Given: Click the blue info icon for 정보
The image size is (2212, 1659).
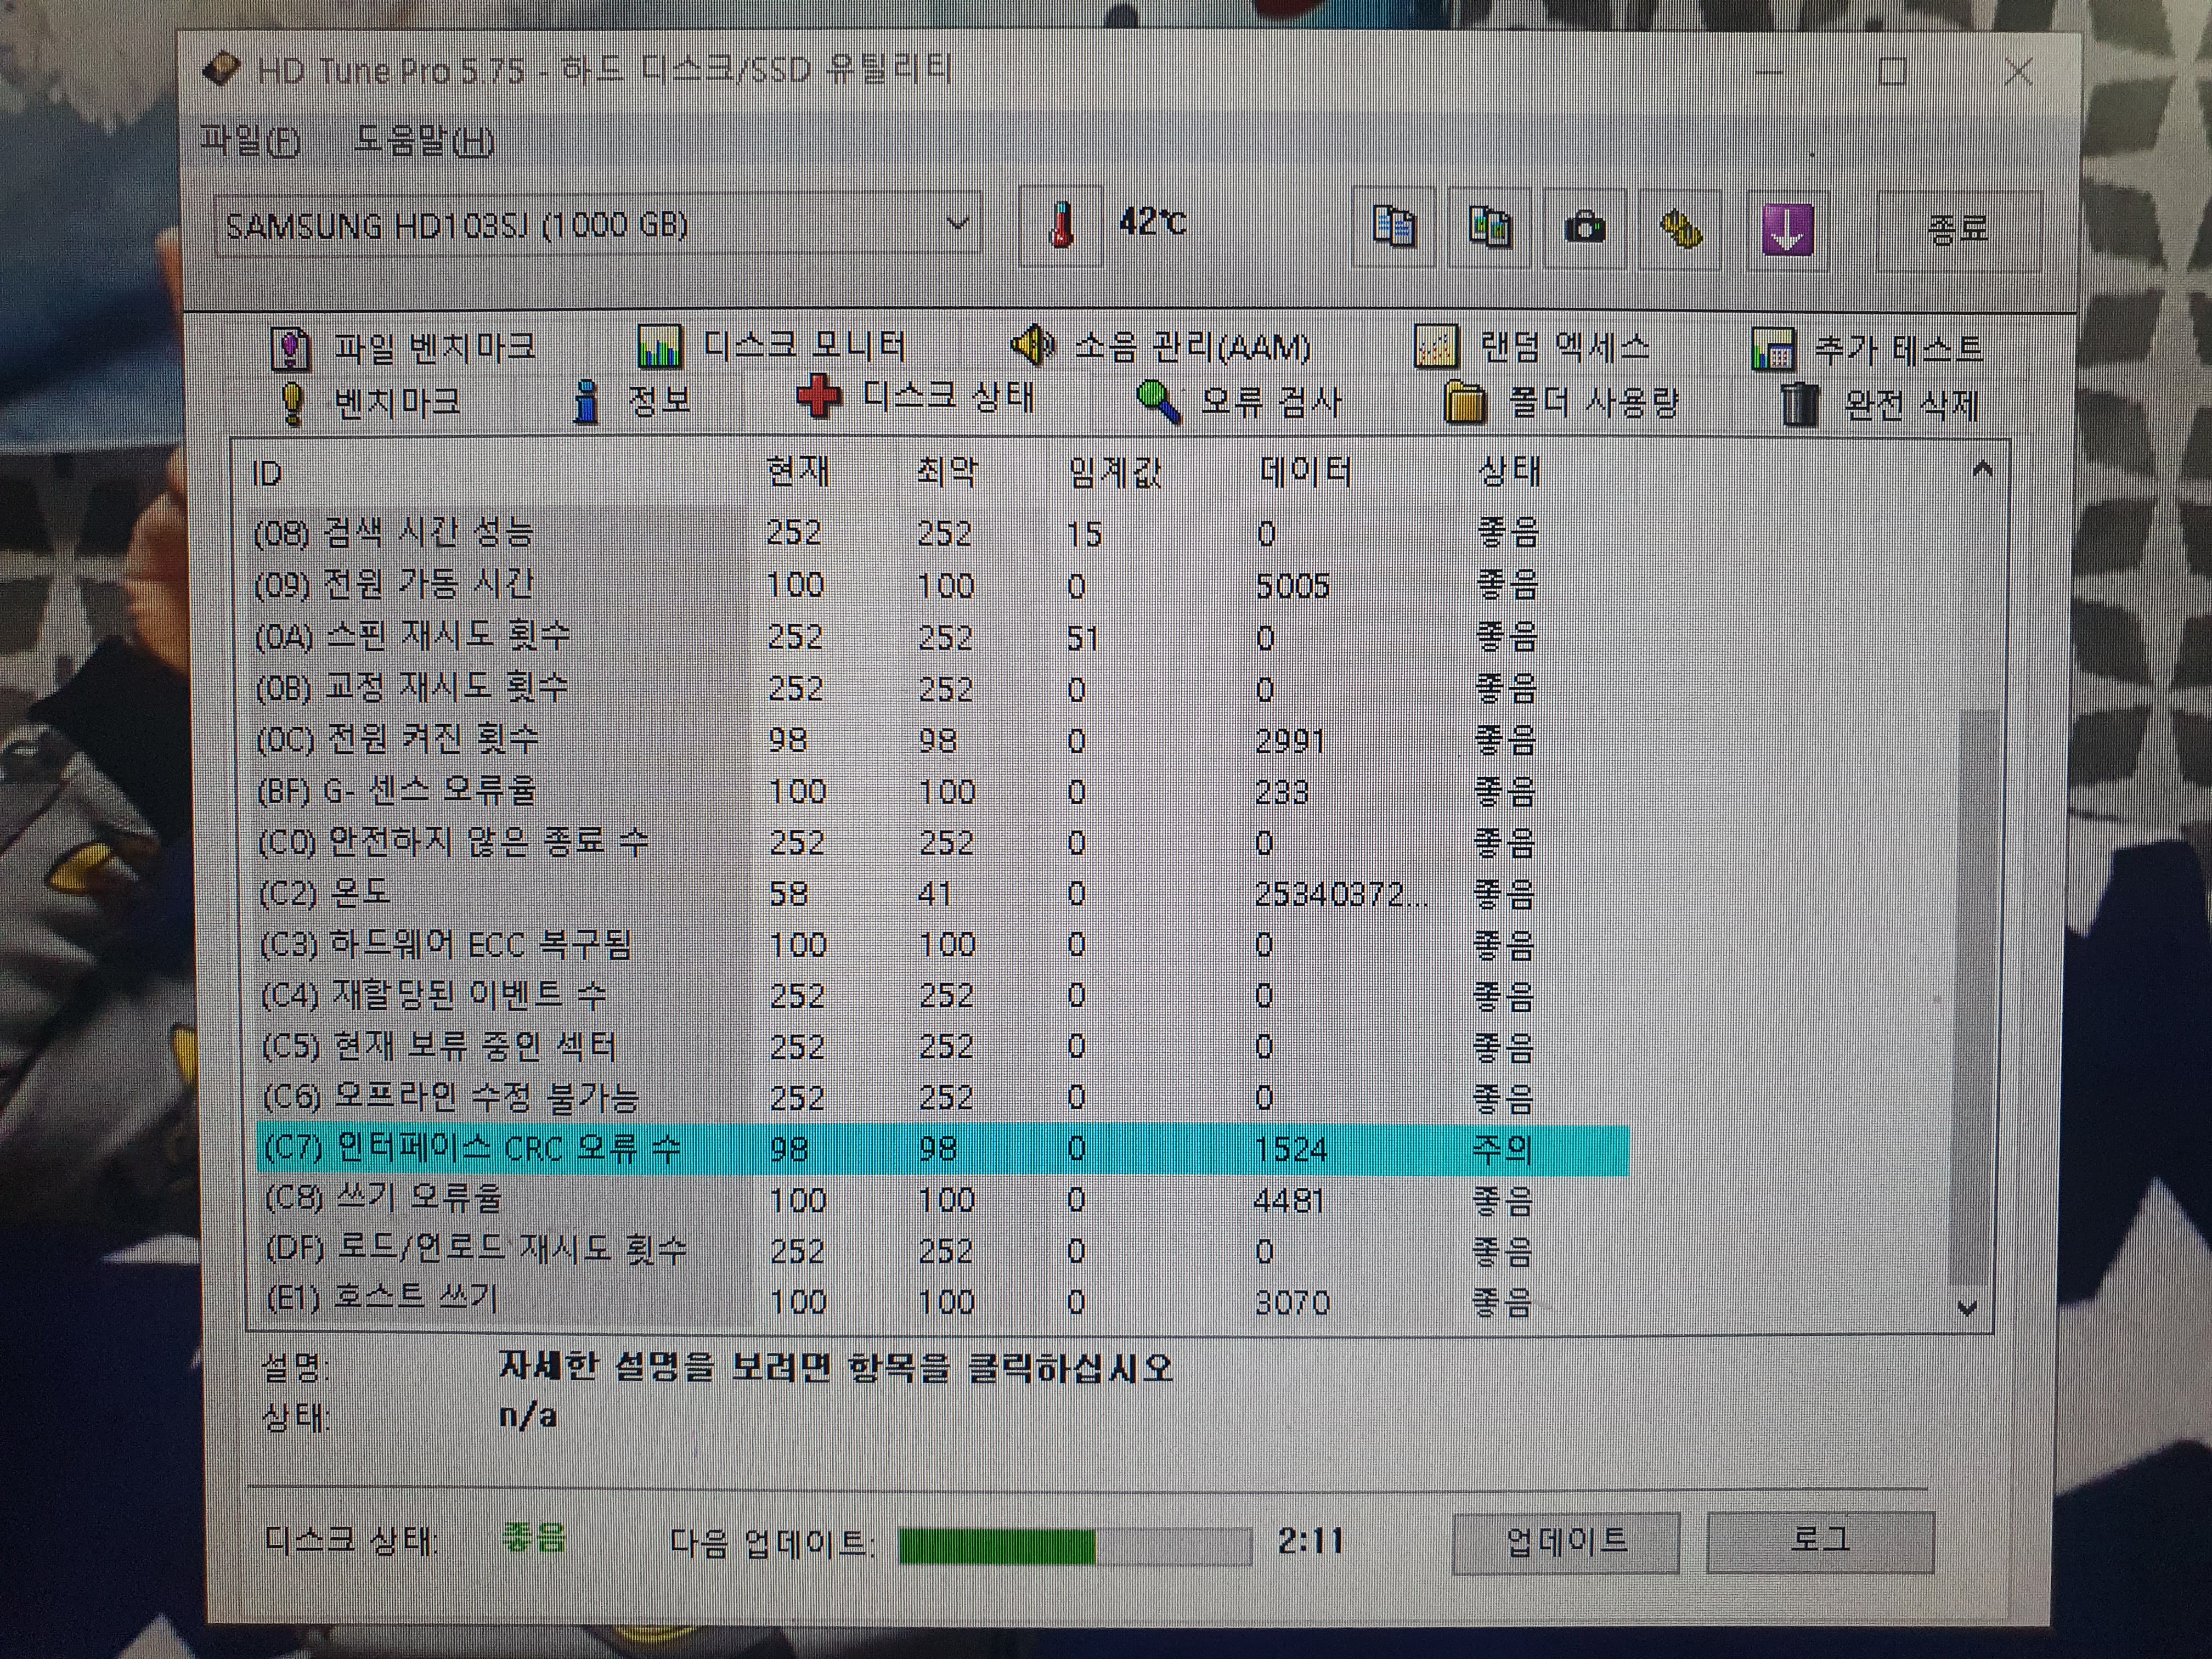Looking at the screenshot, I should [586, 402].
